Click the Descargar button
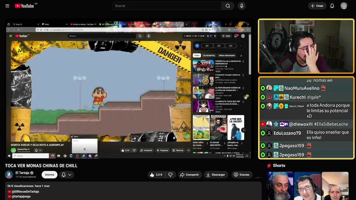The height and width of the screenshot is (200, 356). click(216, 175)
